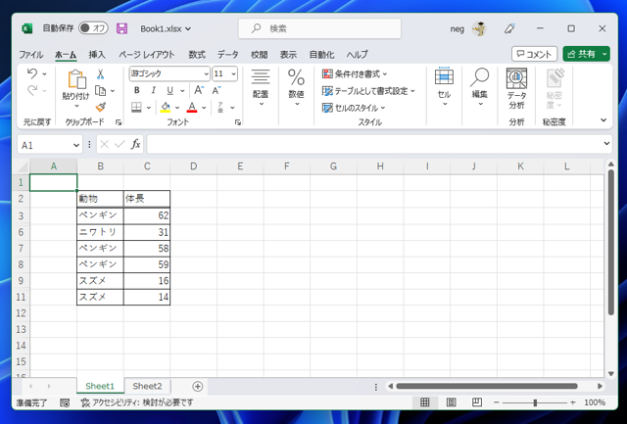Expand the formula bar chevron

pos(606,144)
